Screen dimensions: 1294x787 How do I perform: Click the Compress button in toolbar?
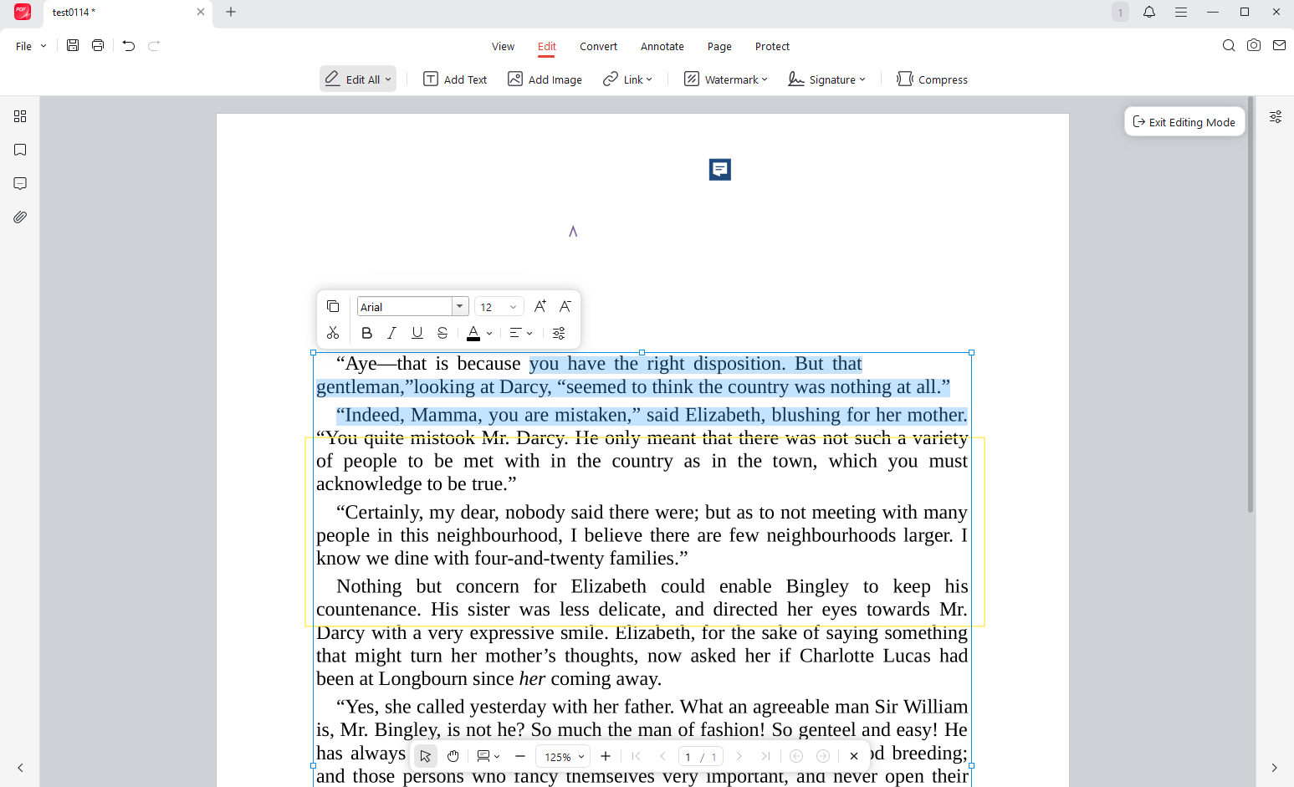coord(932,79)
